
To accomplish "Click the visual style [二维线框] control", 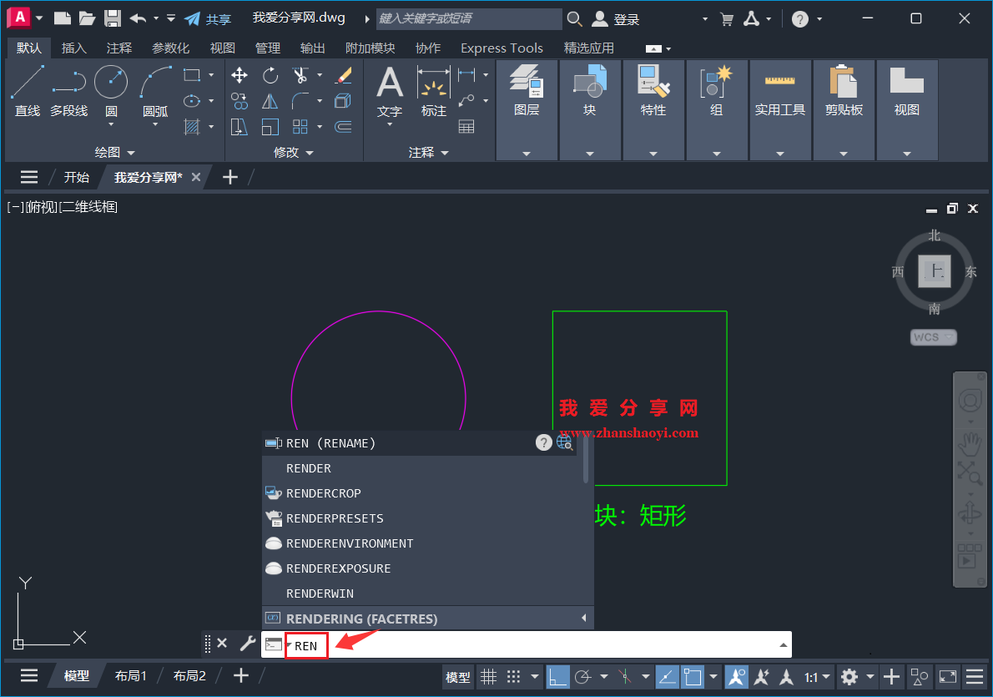I will click(88, 206).
